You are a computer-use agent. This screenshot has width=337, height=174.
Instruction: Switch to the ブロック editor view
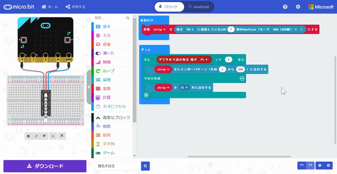pos(169,7)
